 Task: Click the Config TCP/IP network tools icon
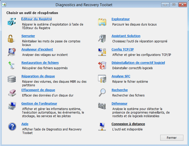point(102,52)
